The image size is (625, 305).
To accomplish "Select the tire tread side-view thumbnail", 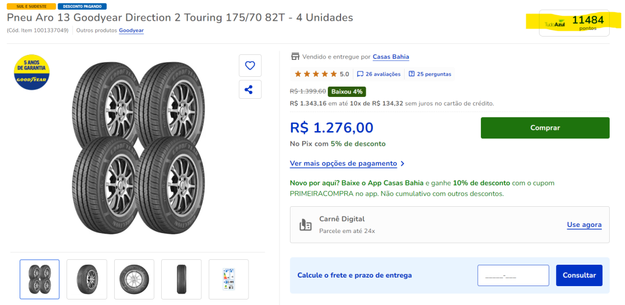I will point(181,279).
